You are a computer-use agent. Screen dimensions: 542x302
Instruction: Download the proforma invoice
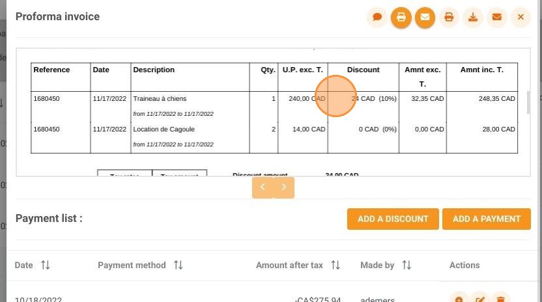point(473,17)
